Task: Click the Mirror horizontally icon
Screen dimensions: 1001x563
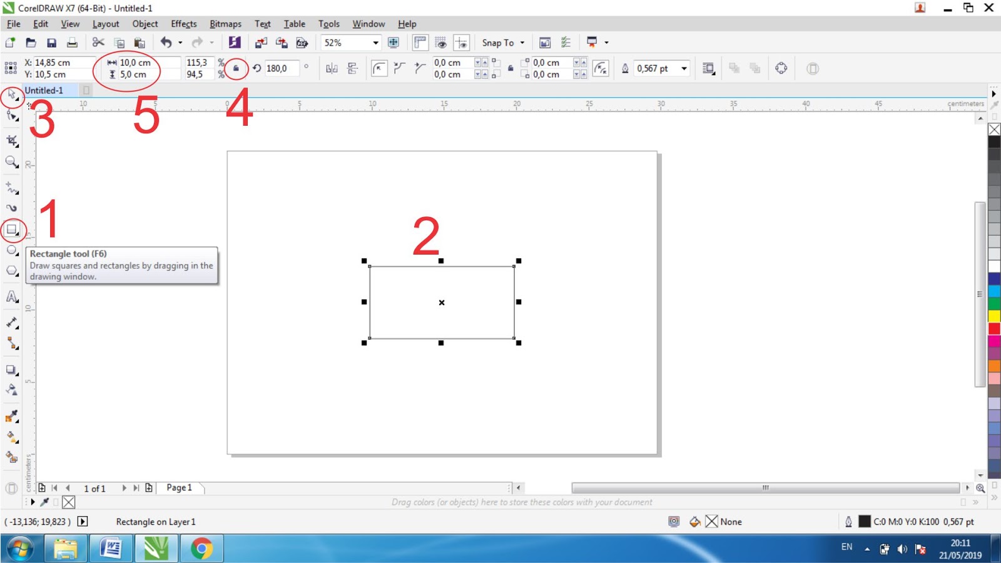Action: (x=330, y=69)
